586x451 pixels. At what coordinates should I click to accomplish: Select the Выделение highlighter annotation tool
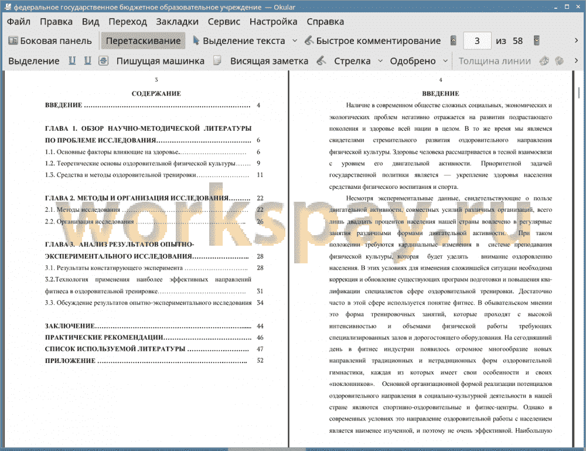[33, 61]
